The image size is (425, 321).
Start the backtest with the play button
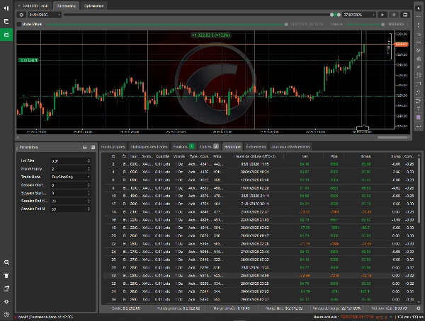tap(382, 15)
